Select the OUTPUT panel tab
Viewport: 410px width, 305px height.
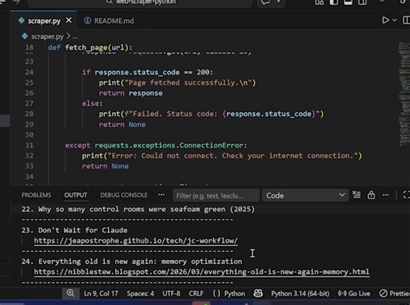76,195
